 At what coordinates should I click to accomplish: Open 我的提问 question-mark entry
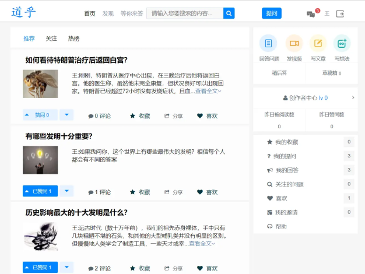[282, 156]
